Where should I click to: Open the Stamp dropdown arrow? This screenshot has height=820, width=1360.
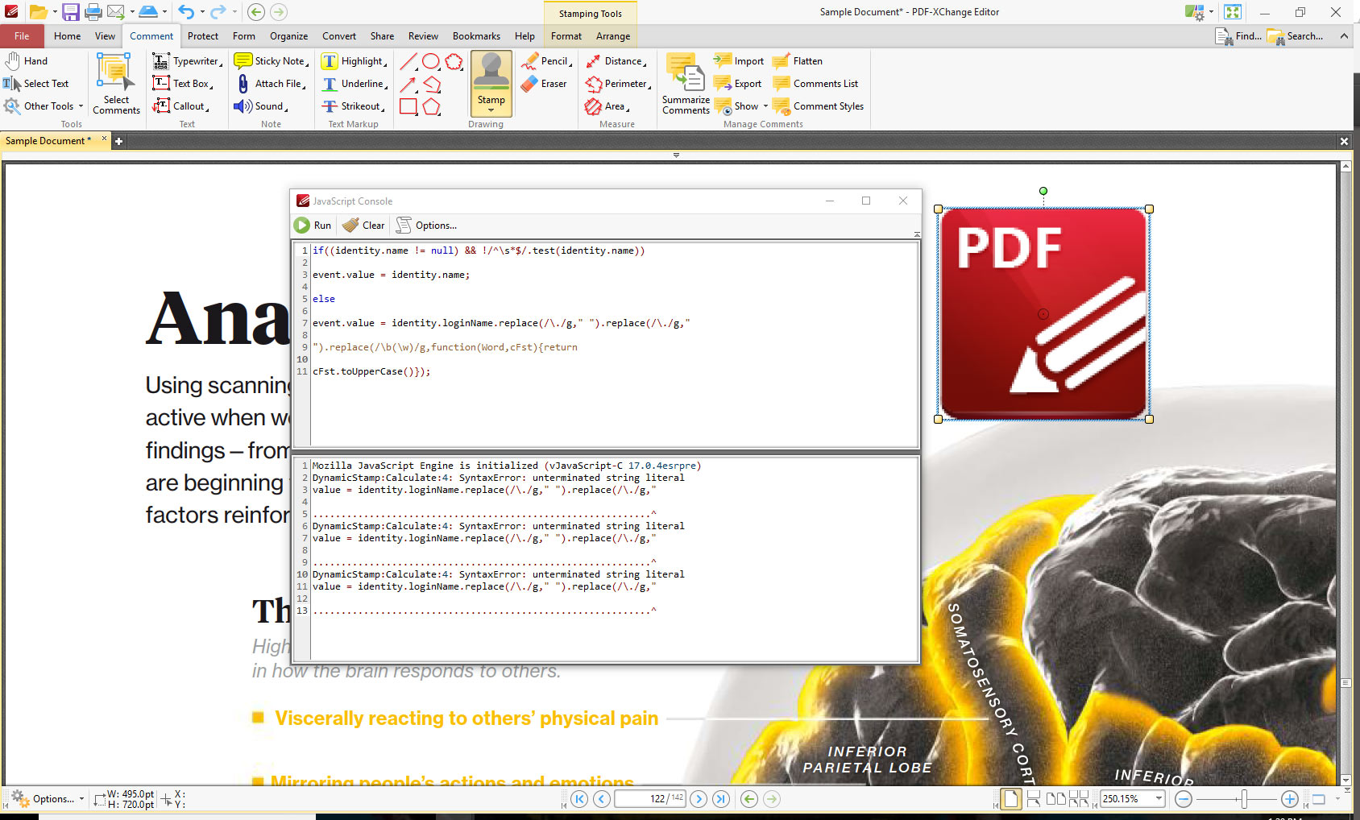(491, 110)
